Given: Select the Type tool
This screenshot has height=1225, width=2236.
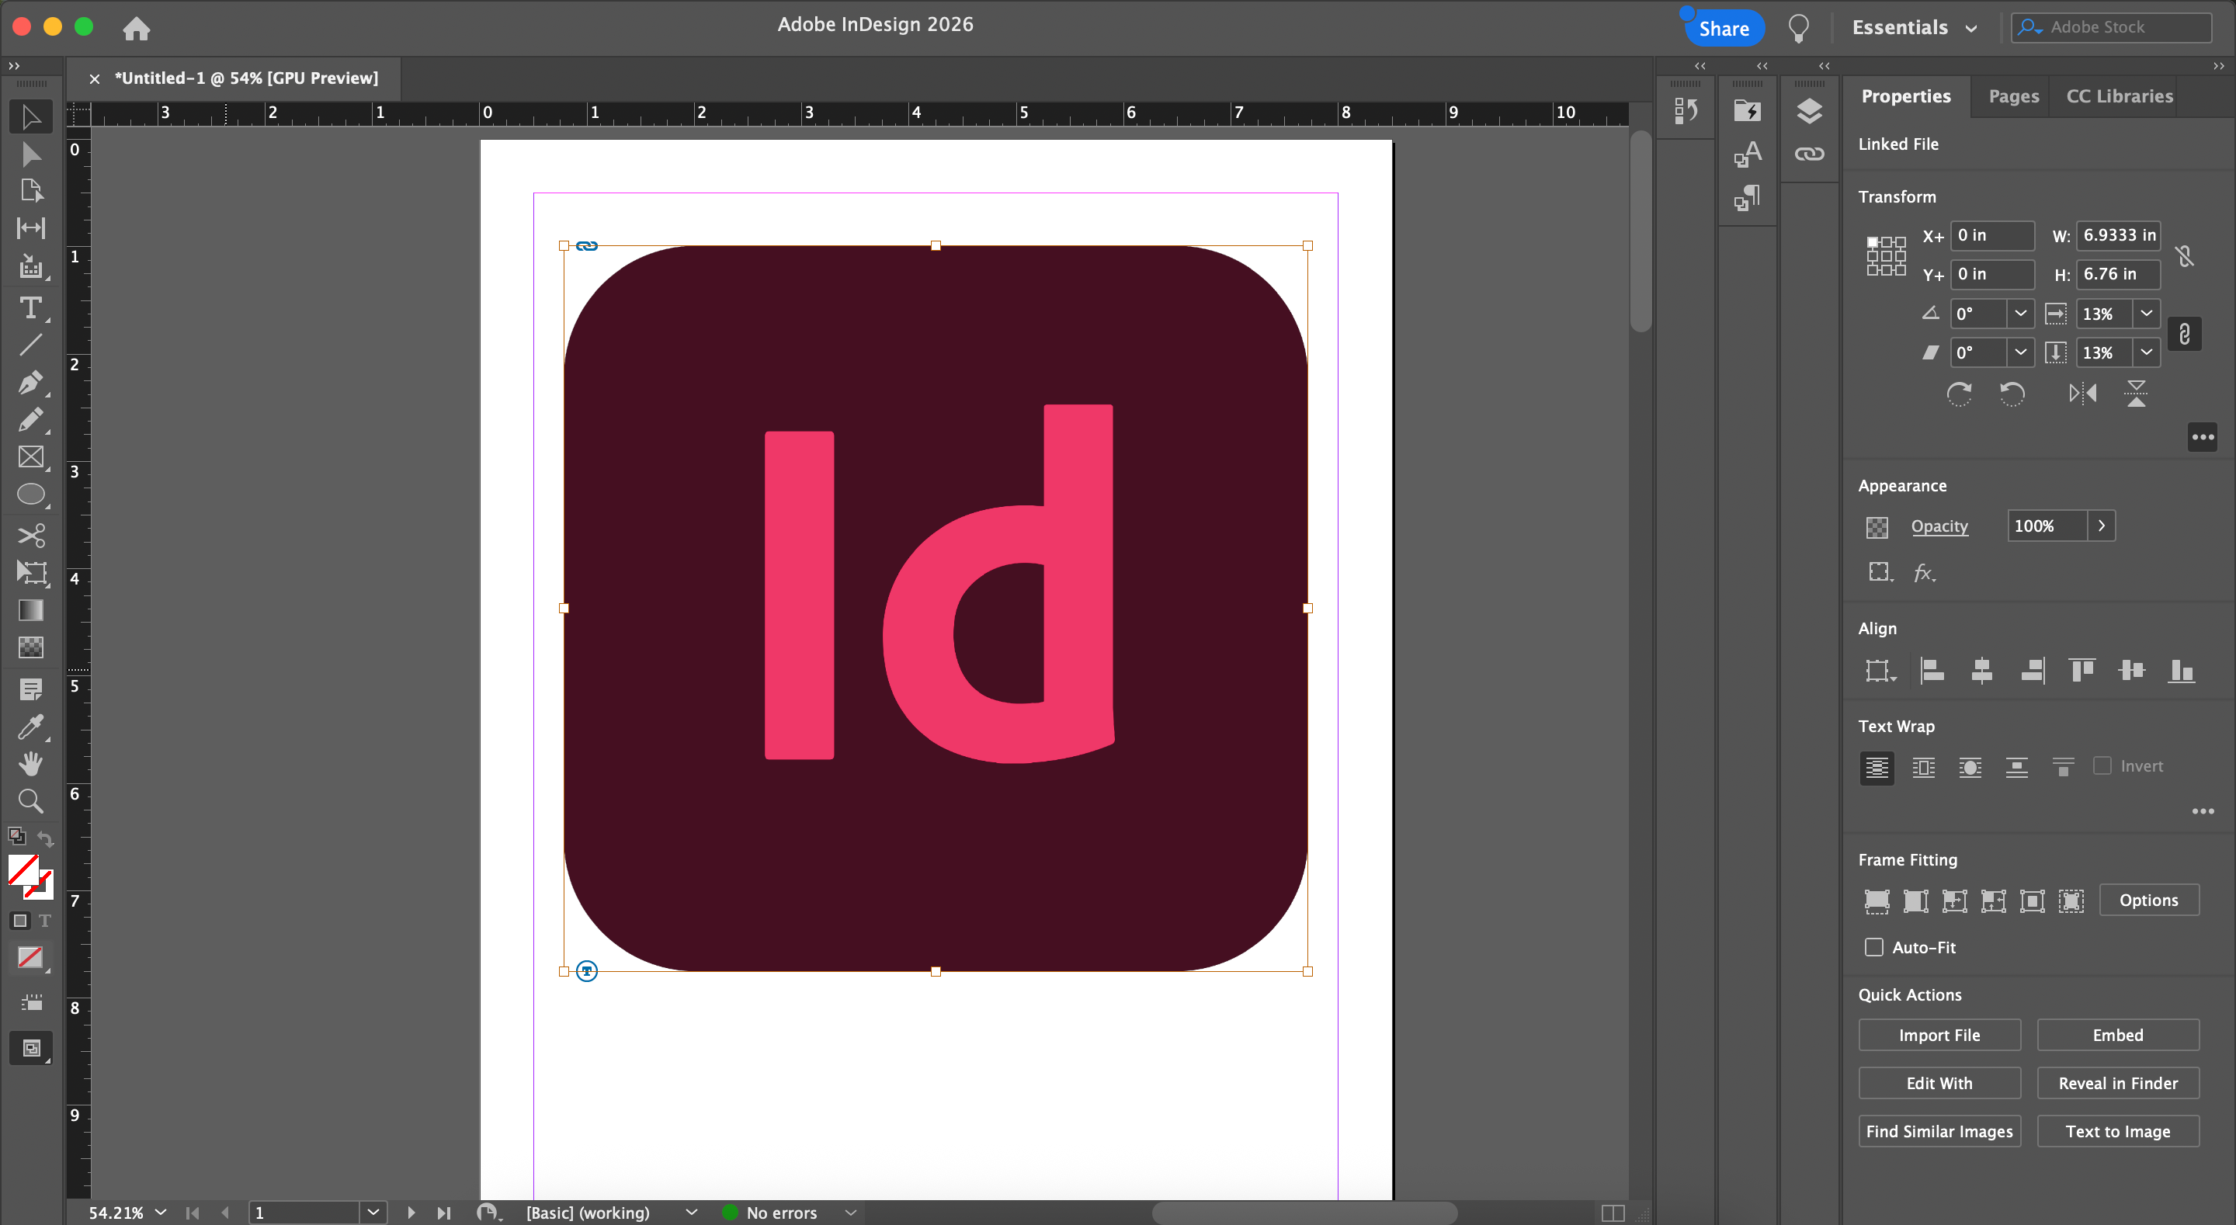Looking at the screenshot, I should point(30,308).
